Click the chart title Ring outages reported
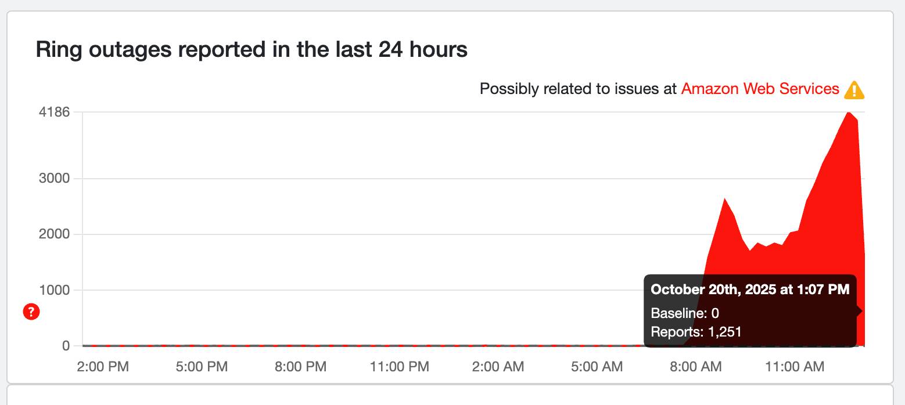The height and width of the screenshot is (405, 905). click(x=252, y=49)
